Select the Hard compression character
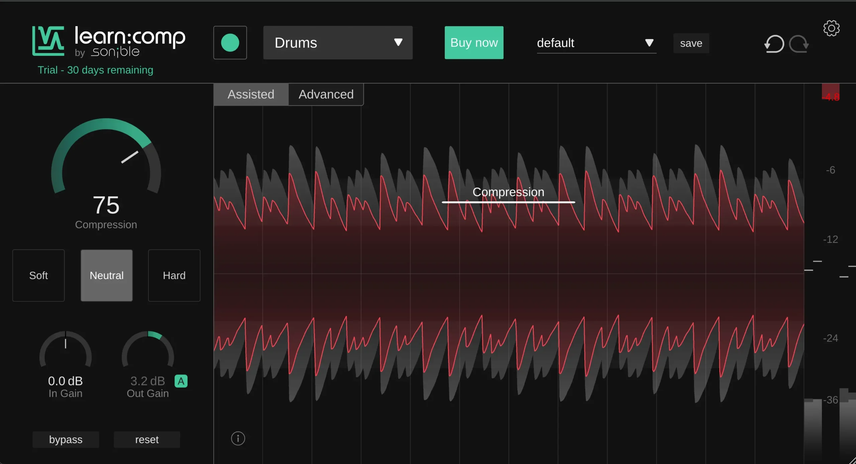Screen dimensions: 856x464 [x=174, y=275]
